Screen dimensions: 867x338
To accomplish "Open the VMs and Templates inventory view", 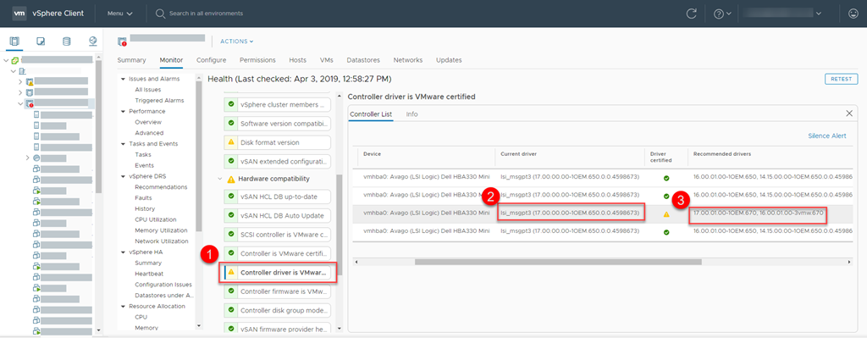I will (x=41, y=42).
